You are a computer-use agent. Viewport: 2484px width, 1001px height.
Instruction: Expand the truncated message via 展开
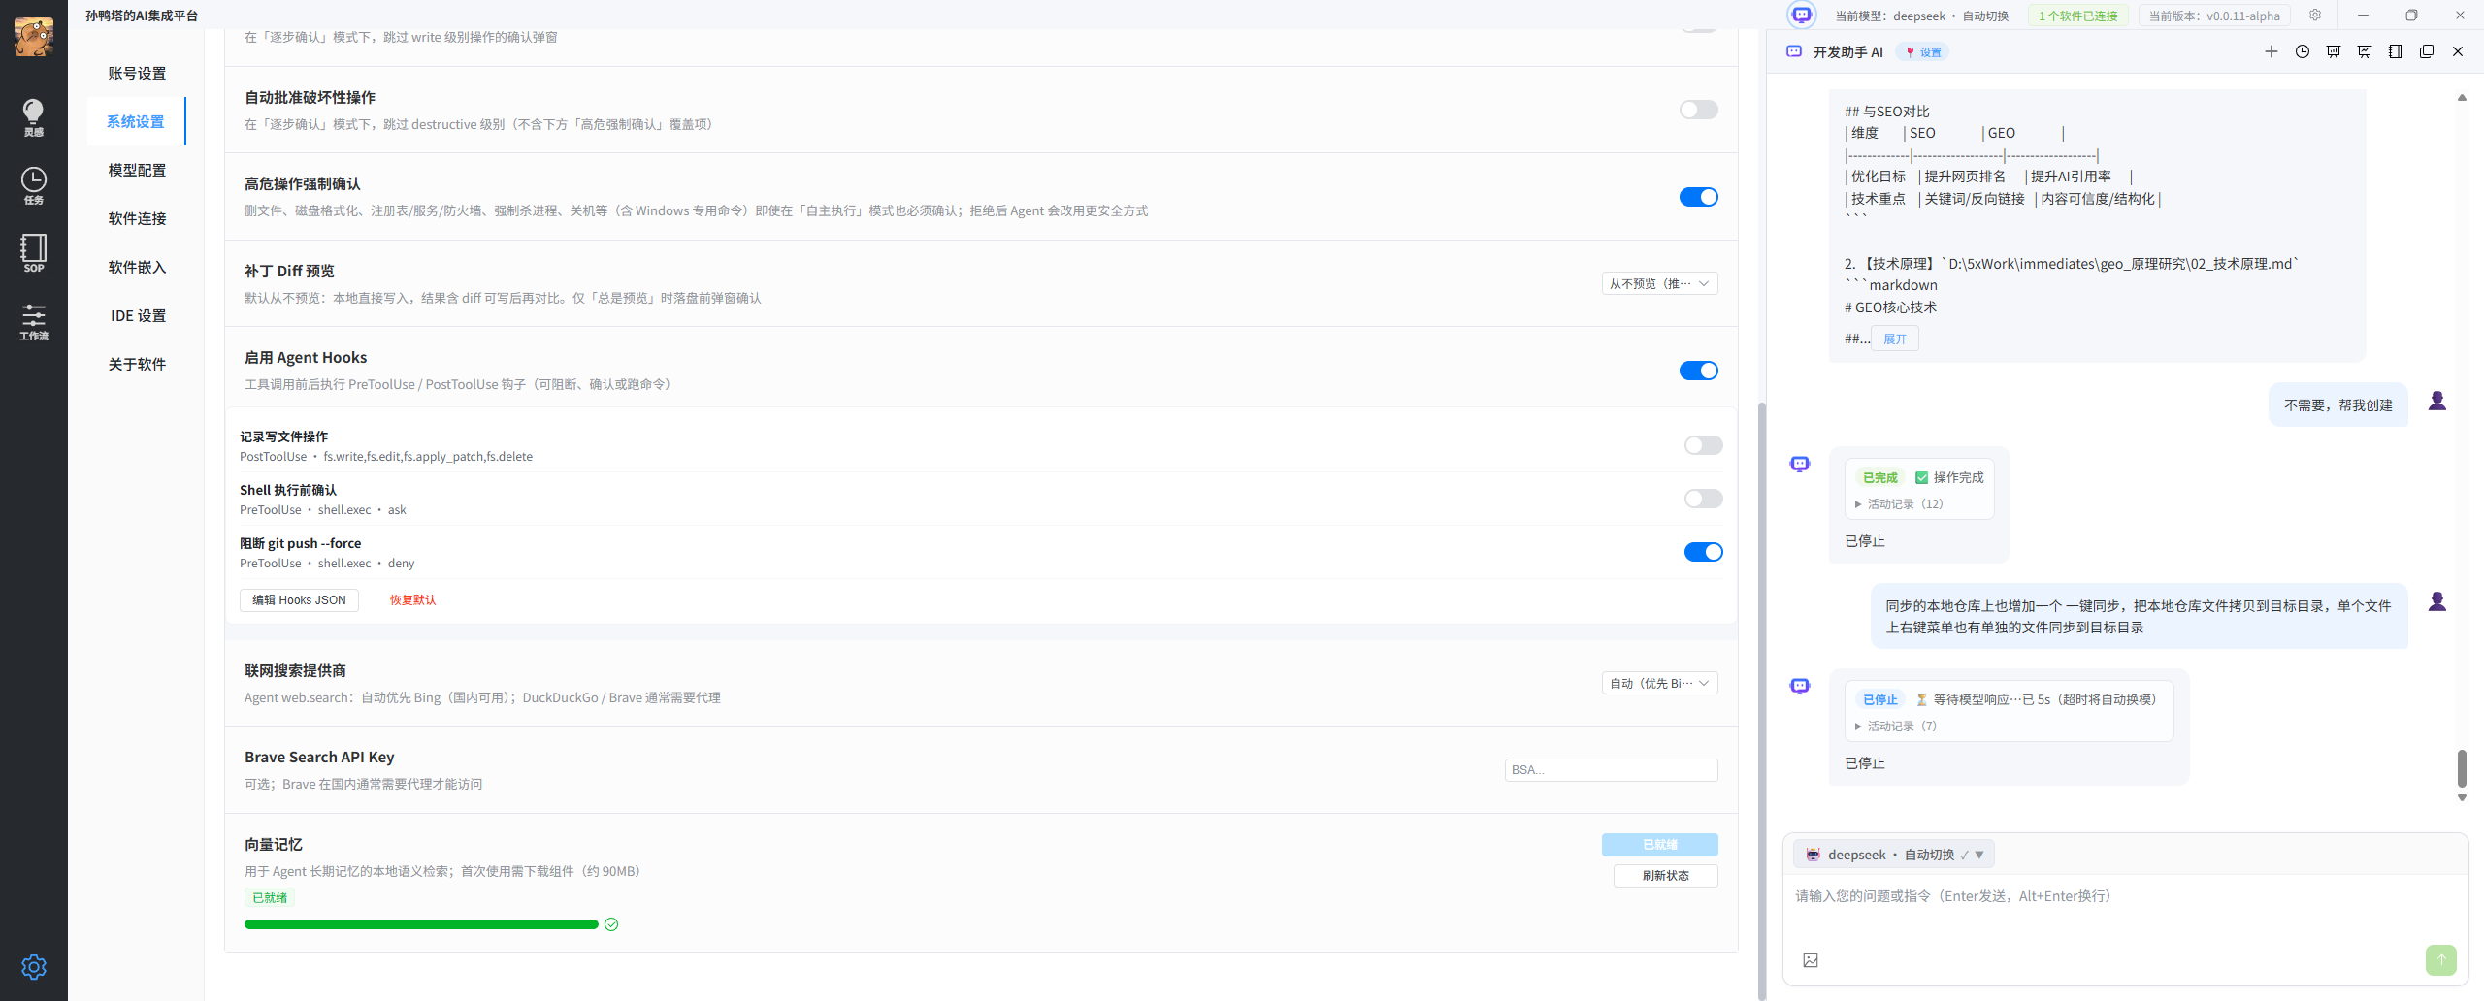(1895, 339)
